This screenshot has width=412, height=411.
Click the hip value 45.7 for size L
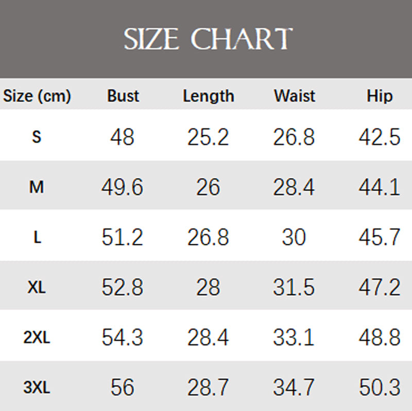pos(380,237)
